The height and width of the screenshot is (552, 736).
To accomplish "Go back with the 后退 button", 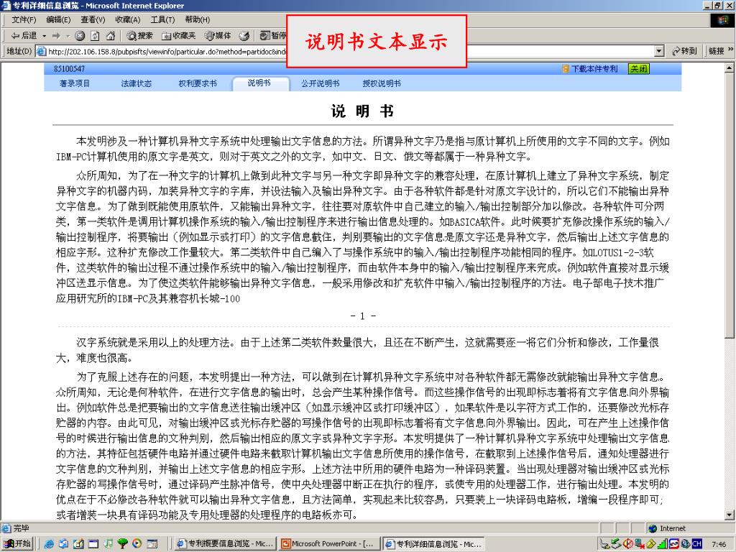I will 24,36.
